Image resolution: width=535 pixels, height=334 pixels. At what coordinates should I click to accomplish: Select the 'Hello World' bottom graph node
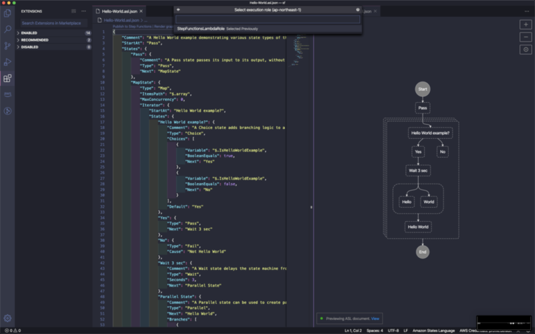tap(418, 227)
